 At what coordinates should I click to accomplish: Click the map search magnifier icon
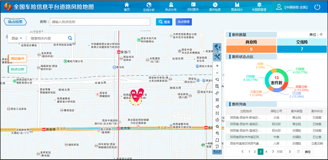[x=70, y=38]
